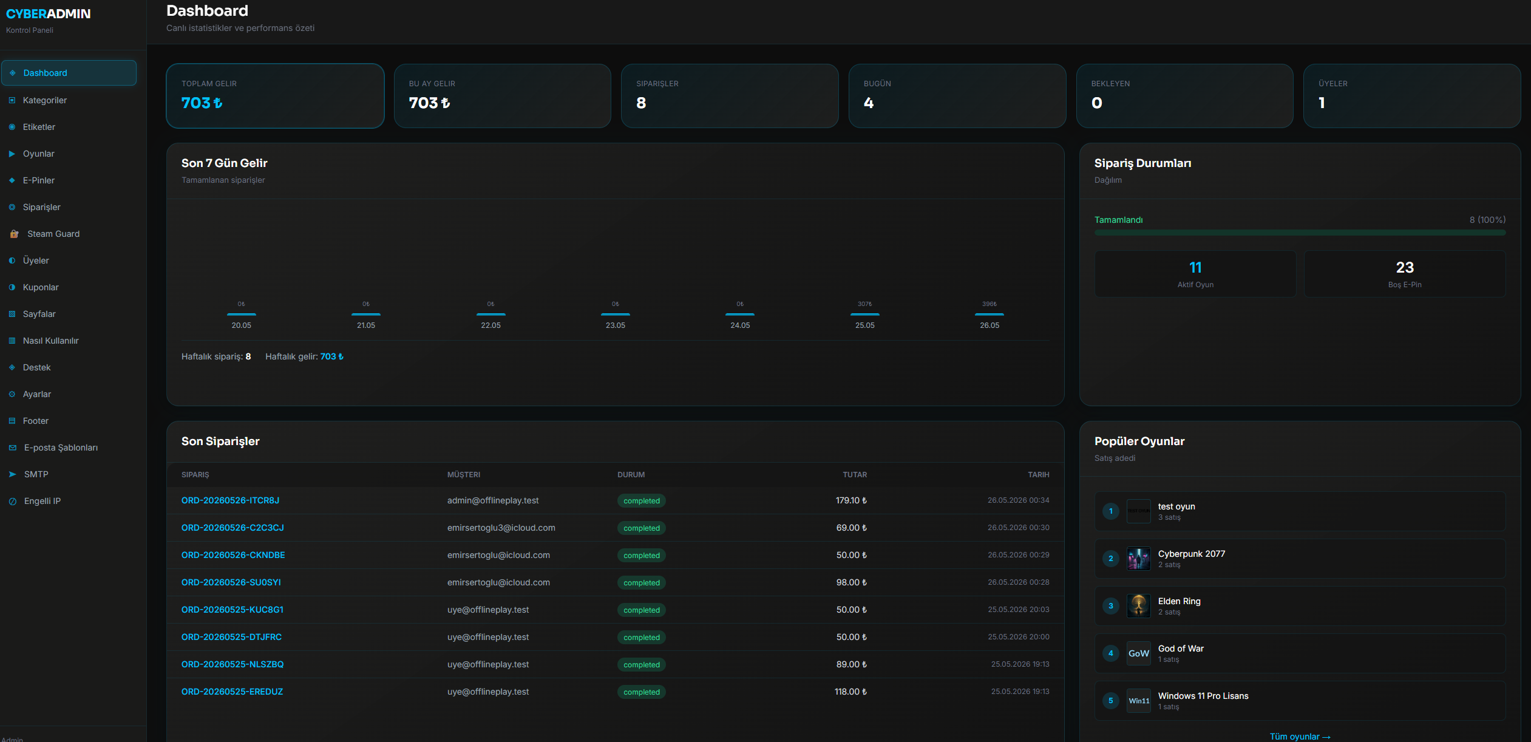1531x742 pixels.
Task: Select the Üyeler stat card
Action: click(x=1412, y=96)
